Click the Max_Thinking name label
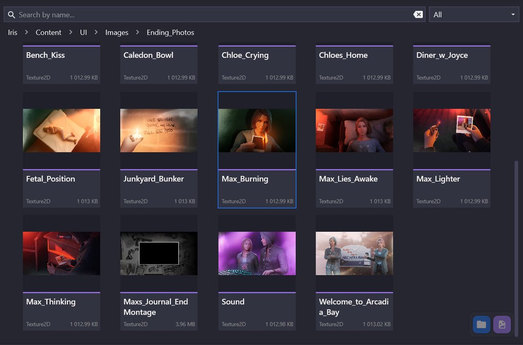Viewport: 523px width, 345px height. click(x=51, y=301)
